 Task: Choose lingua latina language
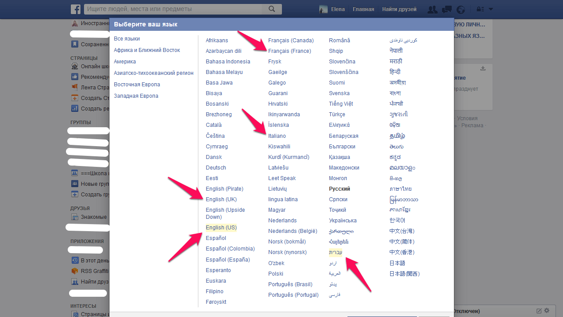click(x=283, y=199)
